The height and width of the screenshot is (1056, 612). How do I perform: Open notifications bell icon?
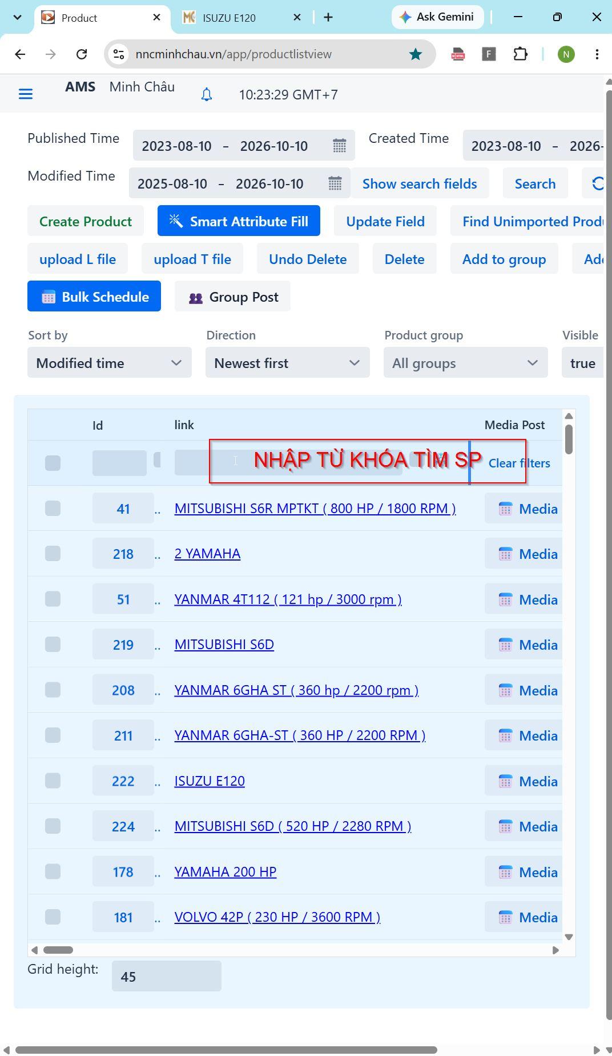point(207,94)
